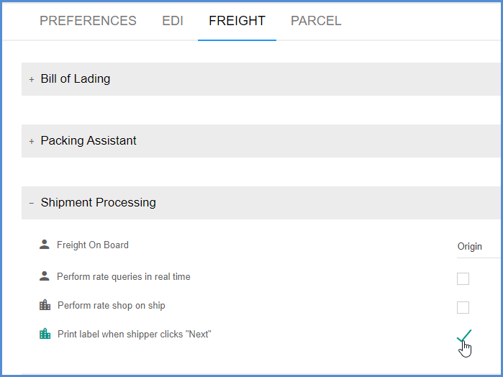Click the plus icon next to Packing Assistant
Image resolution: width=503 pixels, height=377 pixels.
click(32, 141)
